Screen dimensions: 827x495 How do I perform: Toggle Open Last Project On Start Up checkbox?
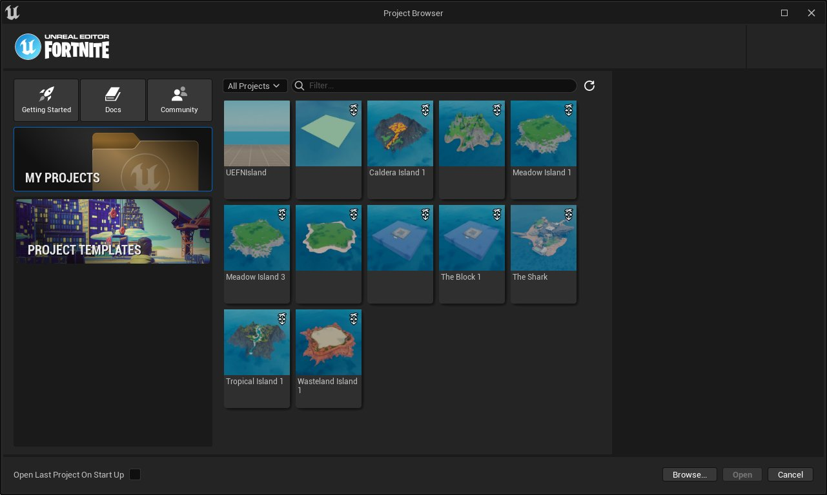pos(135,474)
